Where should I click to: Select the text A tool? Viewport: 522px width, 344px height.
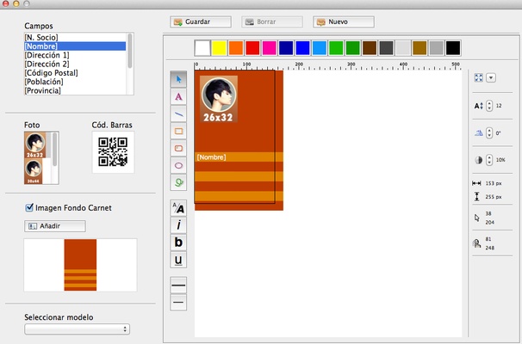tap(178, 96)
